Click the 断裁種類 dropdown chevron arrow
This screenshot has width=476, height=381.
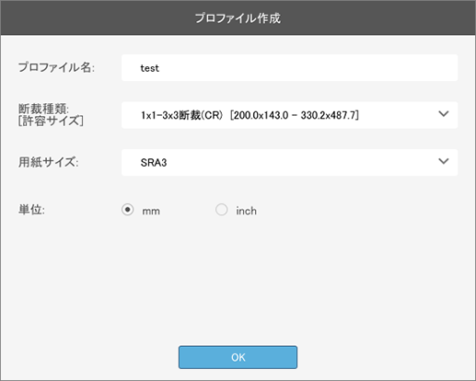point(444,114)
